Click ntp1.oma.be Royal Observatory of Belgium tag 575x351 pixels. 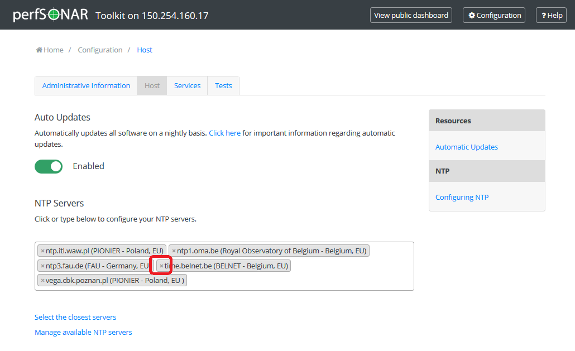pyautogui.click(x=269, y=251)
